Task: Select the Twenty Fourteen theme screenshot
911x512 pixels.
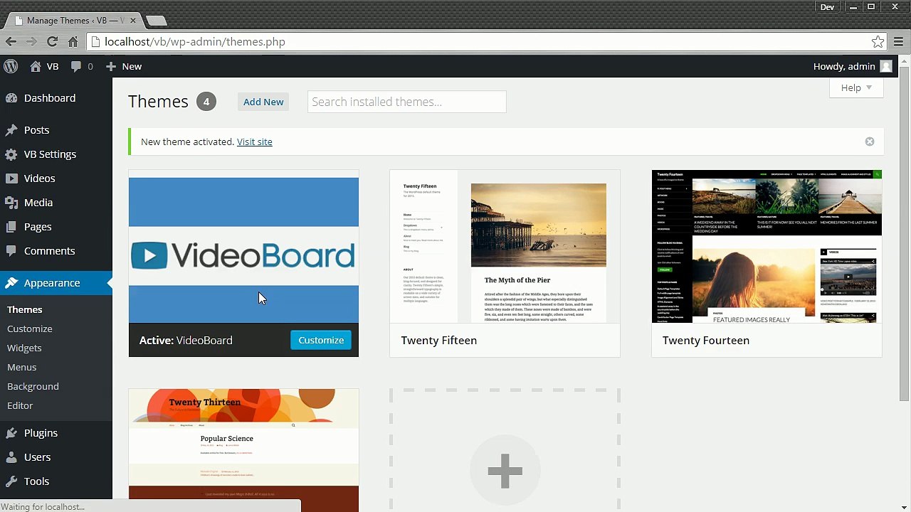Action: [767, 247]
